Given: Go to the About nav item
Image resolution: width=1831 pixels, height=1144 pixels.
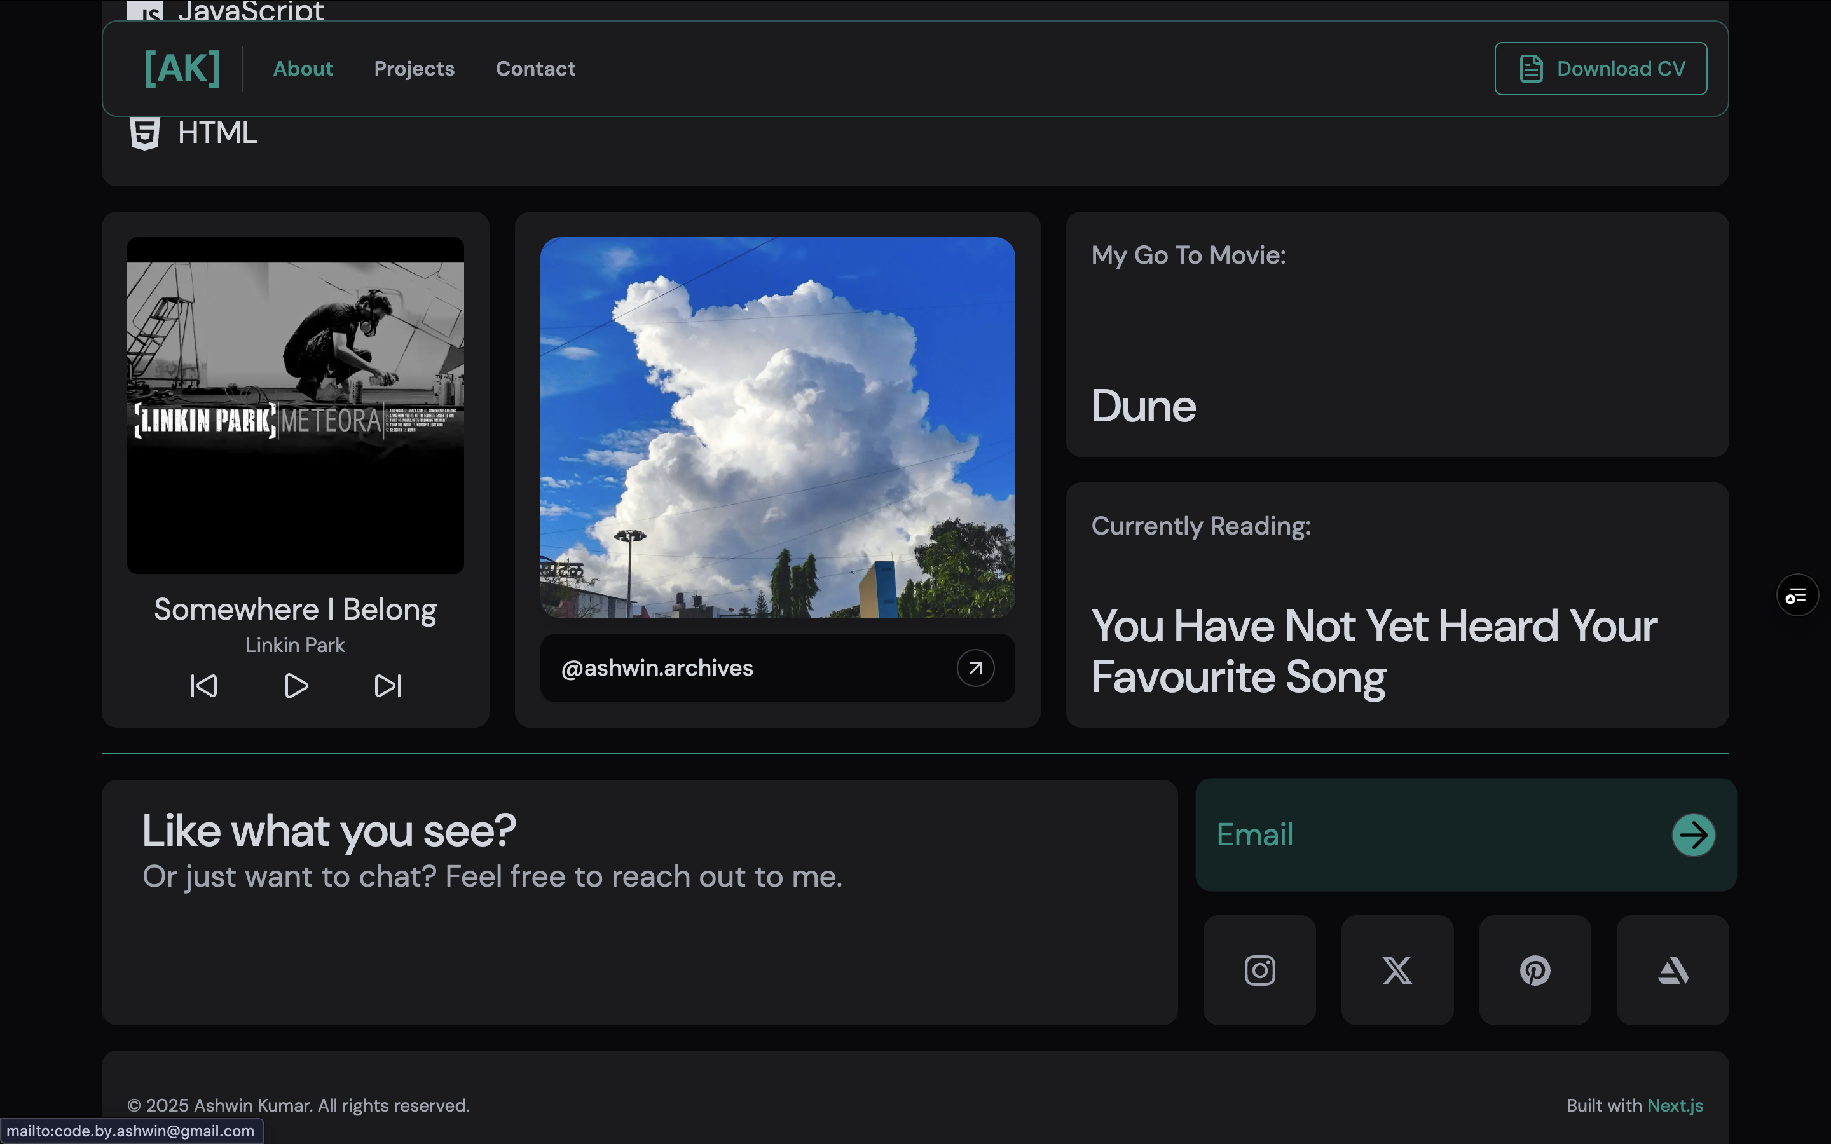Looking at the screenshot, I should point(303,69).
